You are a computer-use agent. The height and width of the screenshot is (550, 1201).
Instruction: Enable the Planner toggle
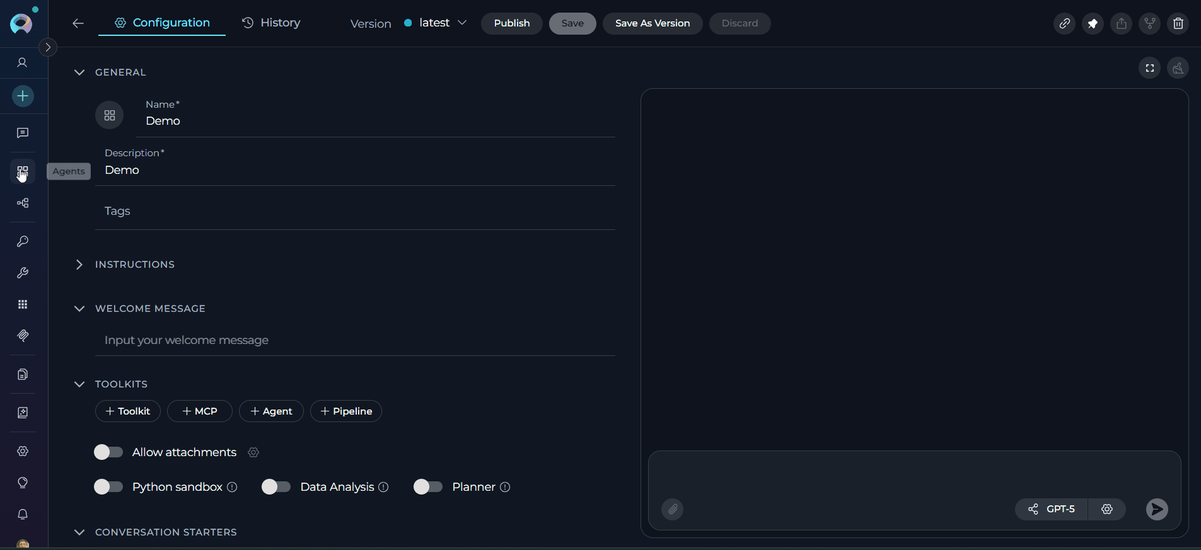point(428,487)
